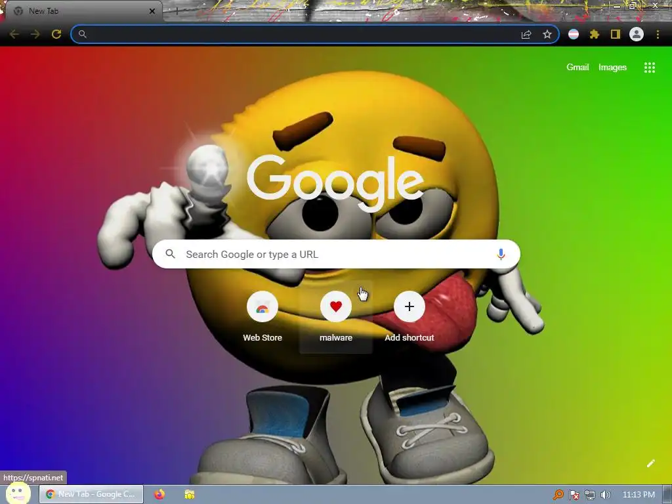The width and height of the screenshot is (672, 504).
Task: Open the file explorer taskbar icon
Action: 190,494
